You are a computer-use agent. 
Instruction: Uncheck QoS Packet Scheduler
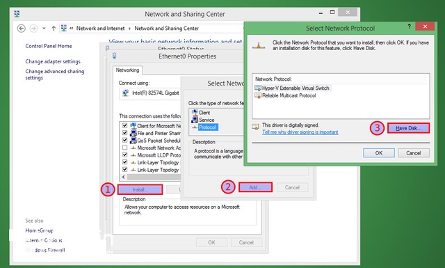[x=124, y=140]
